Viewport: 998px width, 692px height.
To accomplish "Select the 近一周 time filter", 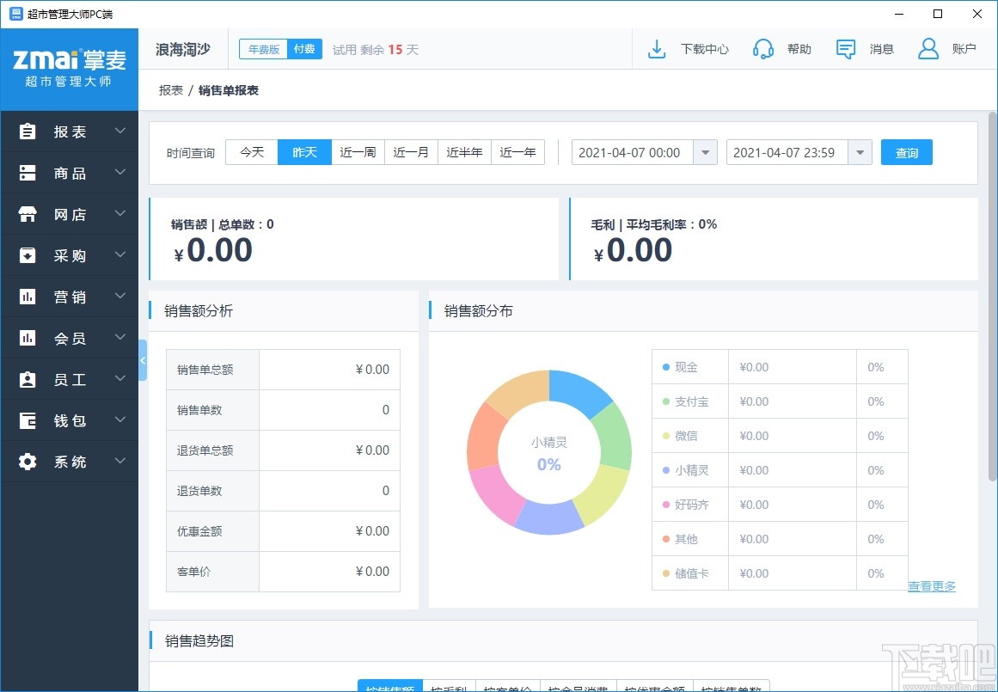I will pyautogui.click(x=358, y=151).
